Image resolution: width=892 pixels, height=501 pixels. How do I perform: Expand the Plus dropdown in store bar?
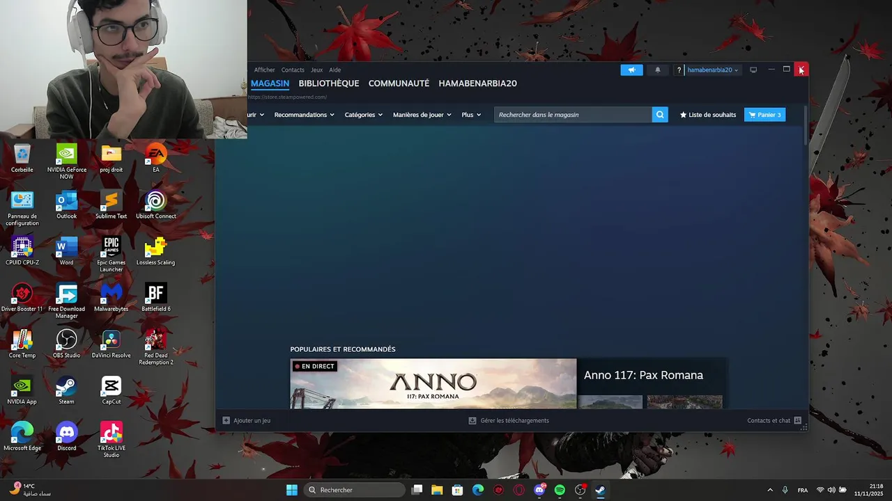coord(471,115)
